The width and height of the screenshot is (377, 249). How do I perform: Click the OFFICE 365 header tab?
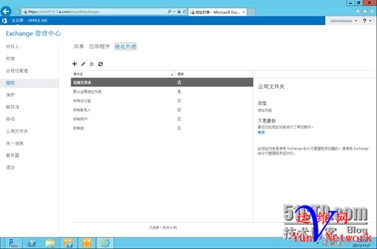[x=37, y=20]
